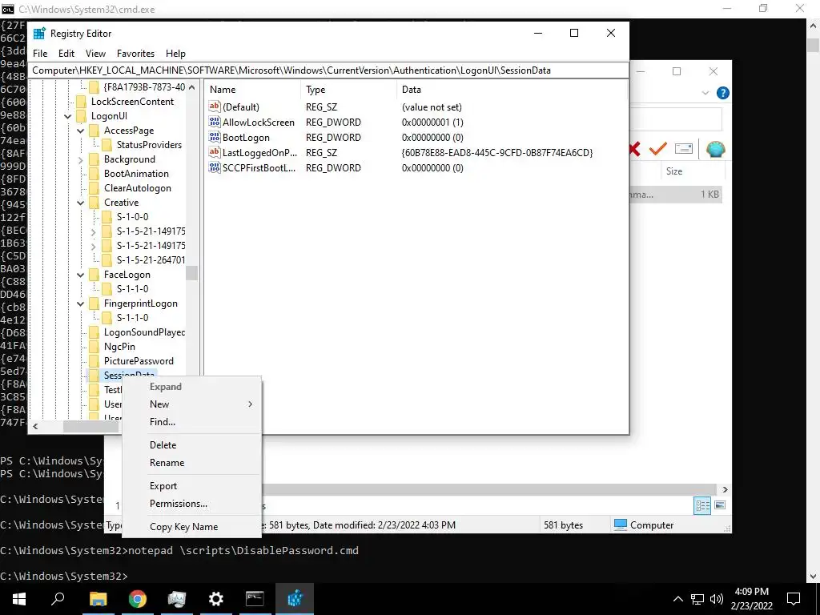Click the SCCPFirstBootL... DWORD value icon
Image resolution: width=820 pixels, height=615 pixels.
215,168
